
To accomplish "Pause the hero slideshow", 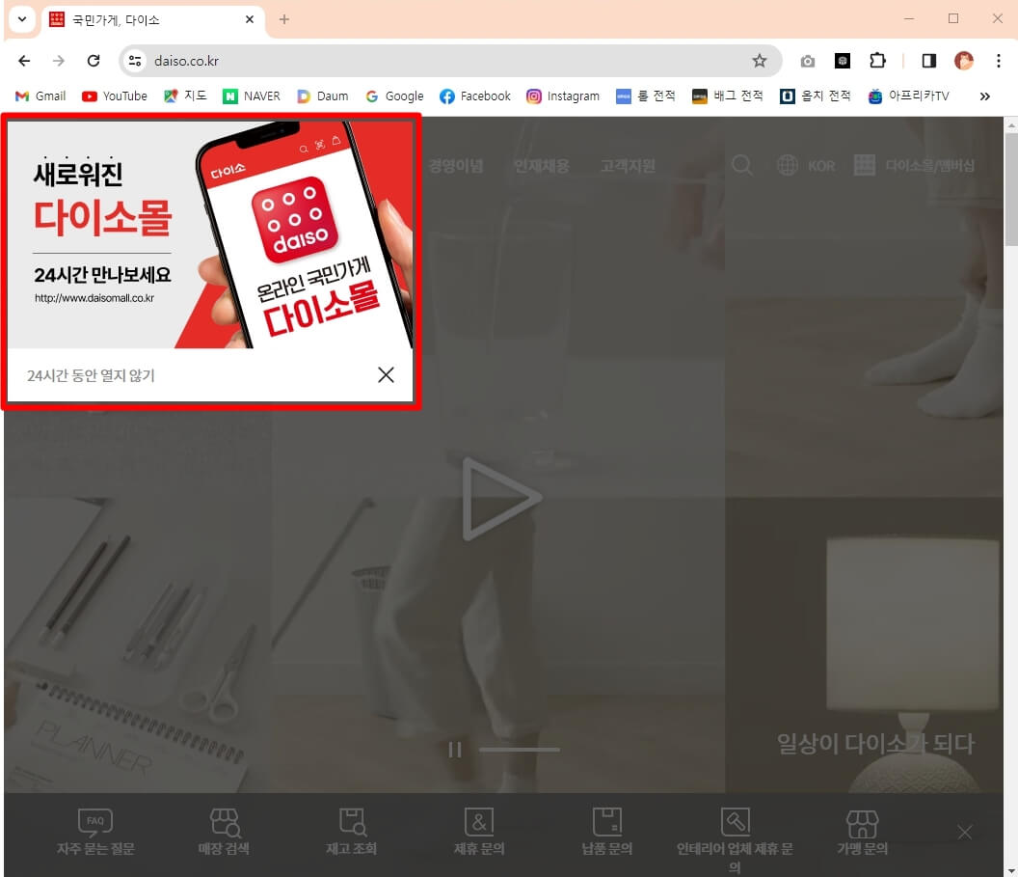I will tap(455, 750).
